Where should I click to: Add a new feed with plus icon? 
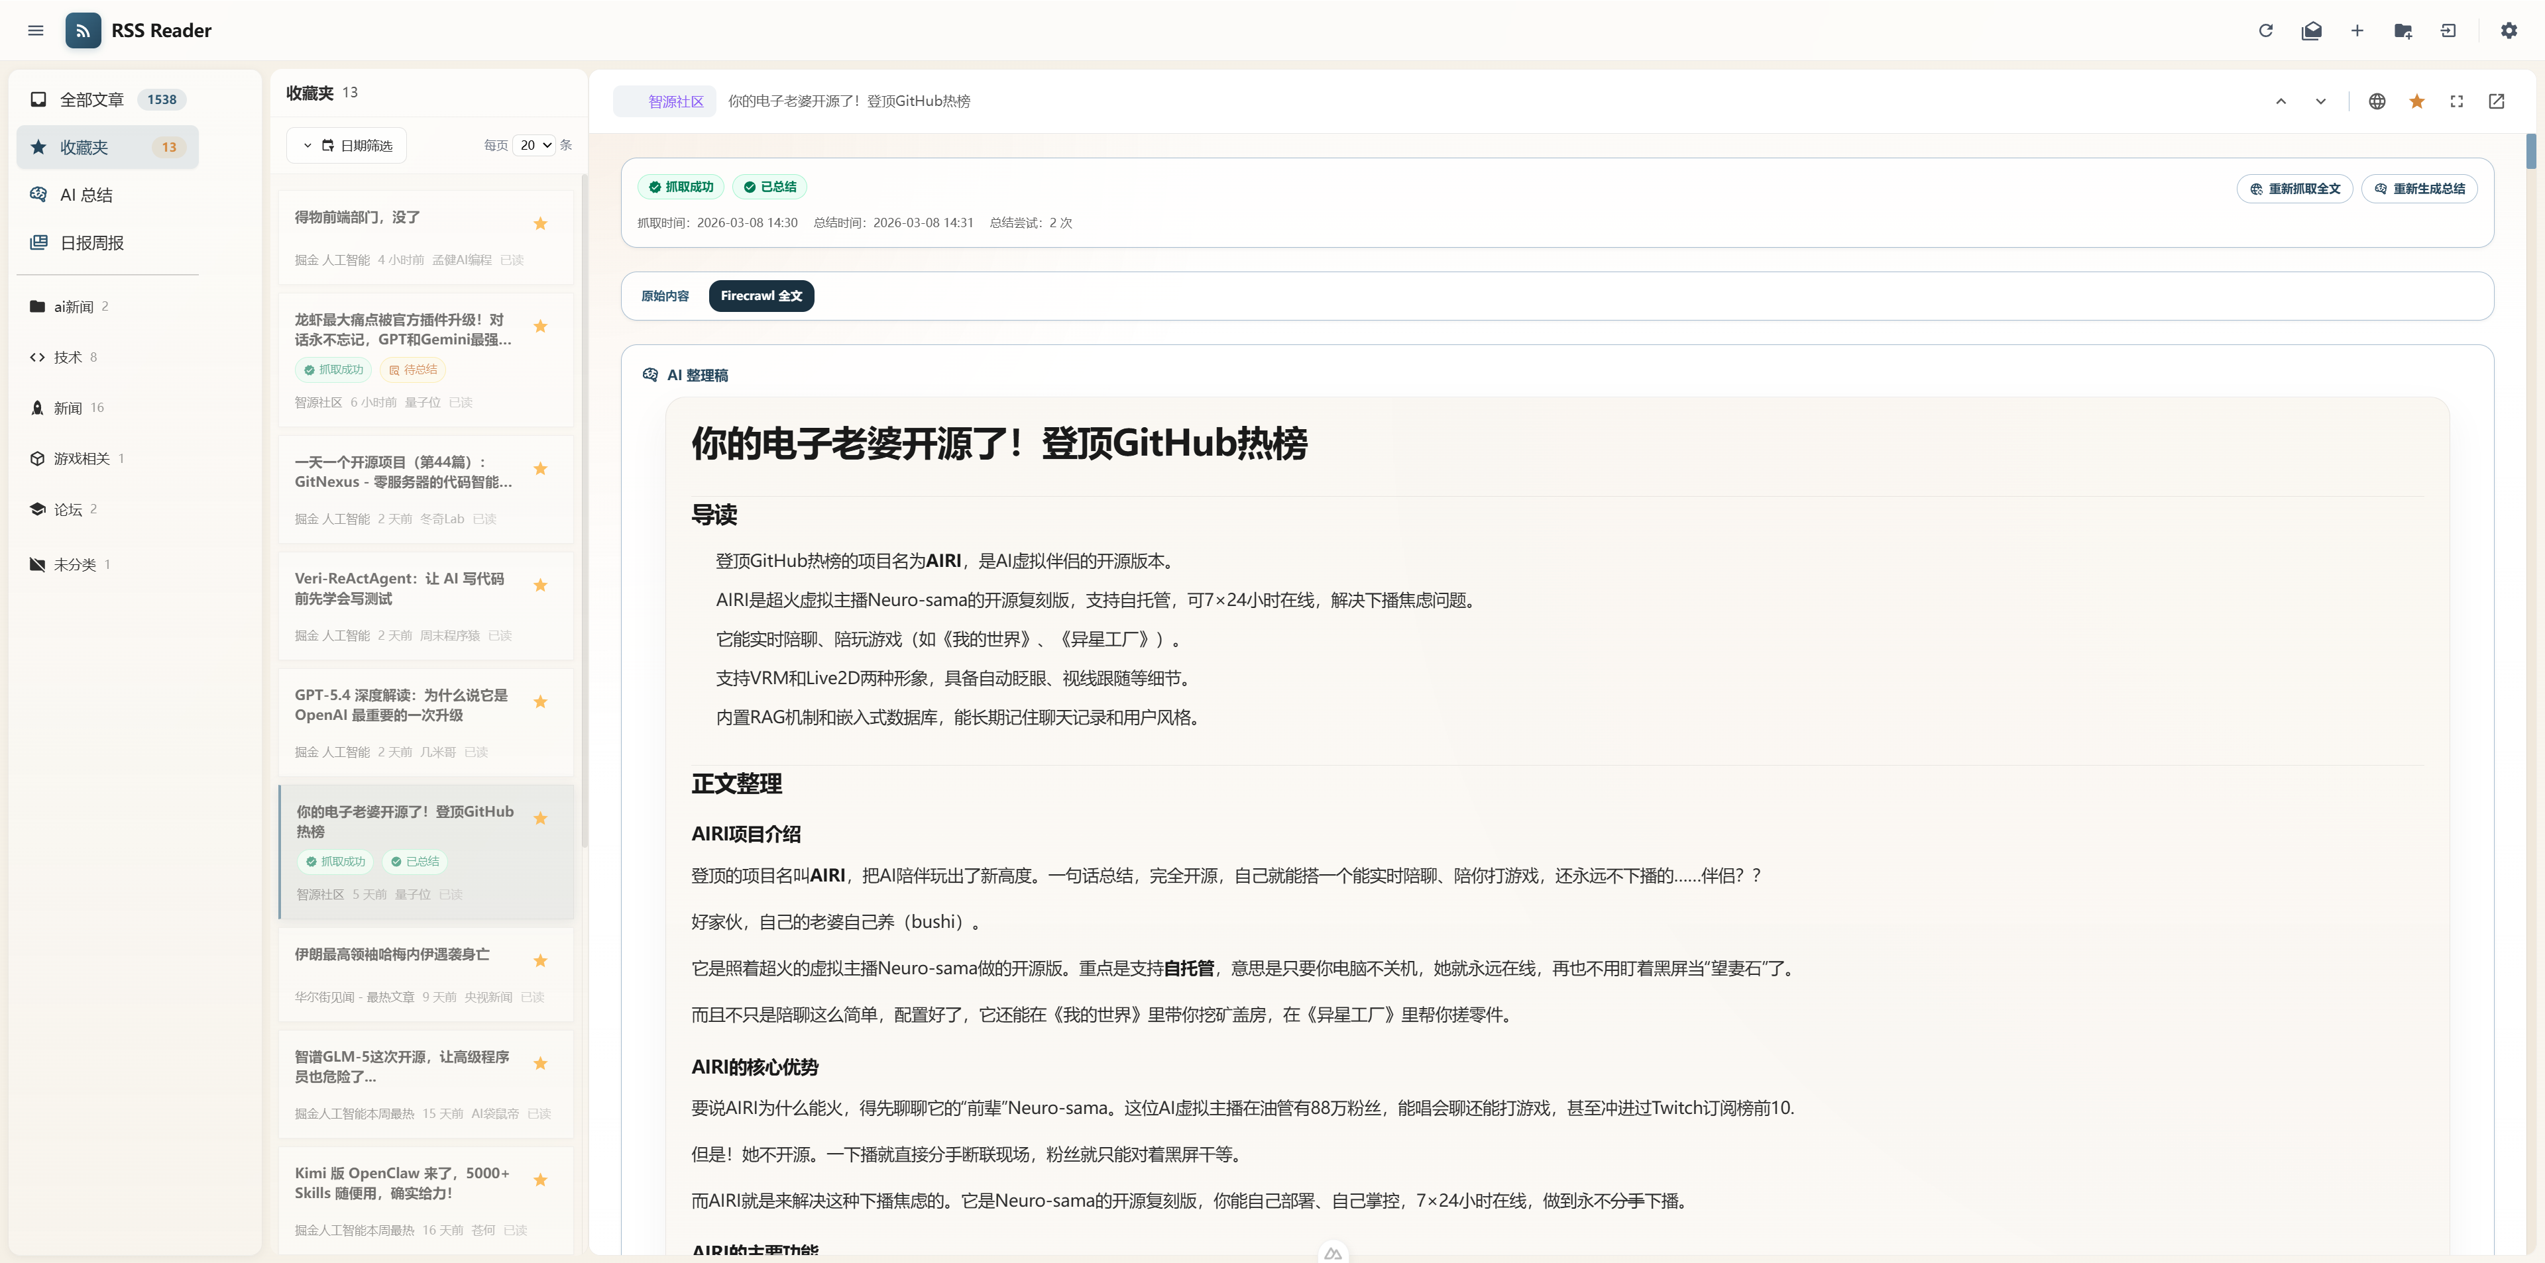(x=2356, y=30)
